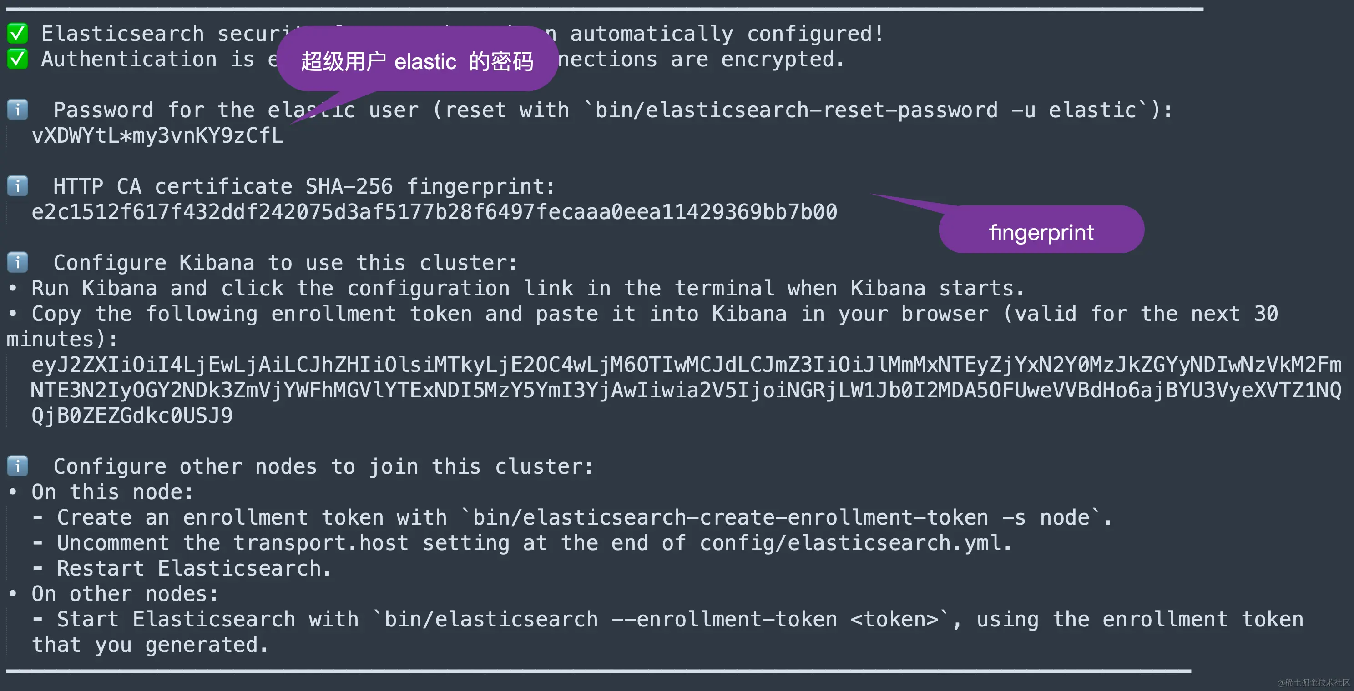Click the 'Run Kibana and click' instruction line
This screenshot has width=1354, height=691.
515,288
